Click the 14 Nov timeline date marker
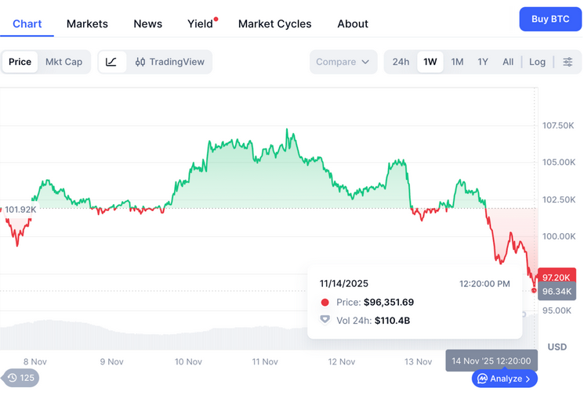Viewport: 584px width, 402px height. tap(492, 361)
